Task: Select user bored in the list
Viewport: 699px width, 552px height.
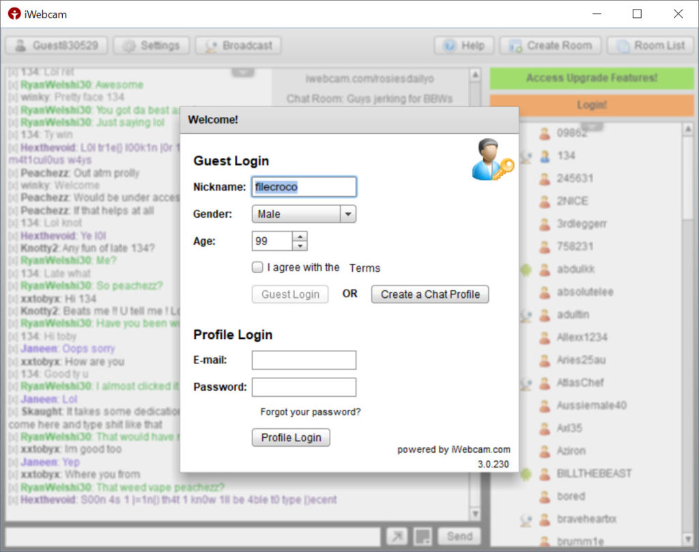Action: pyautogui.click(x=571, y=496)
